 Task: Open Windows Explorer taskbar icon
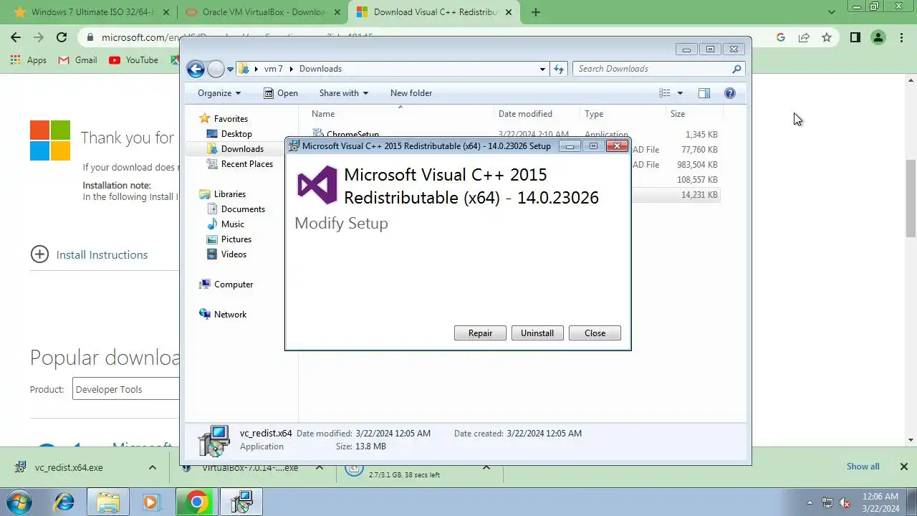(x=107, y=502)
